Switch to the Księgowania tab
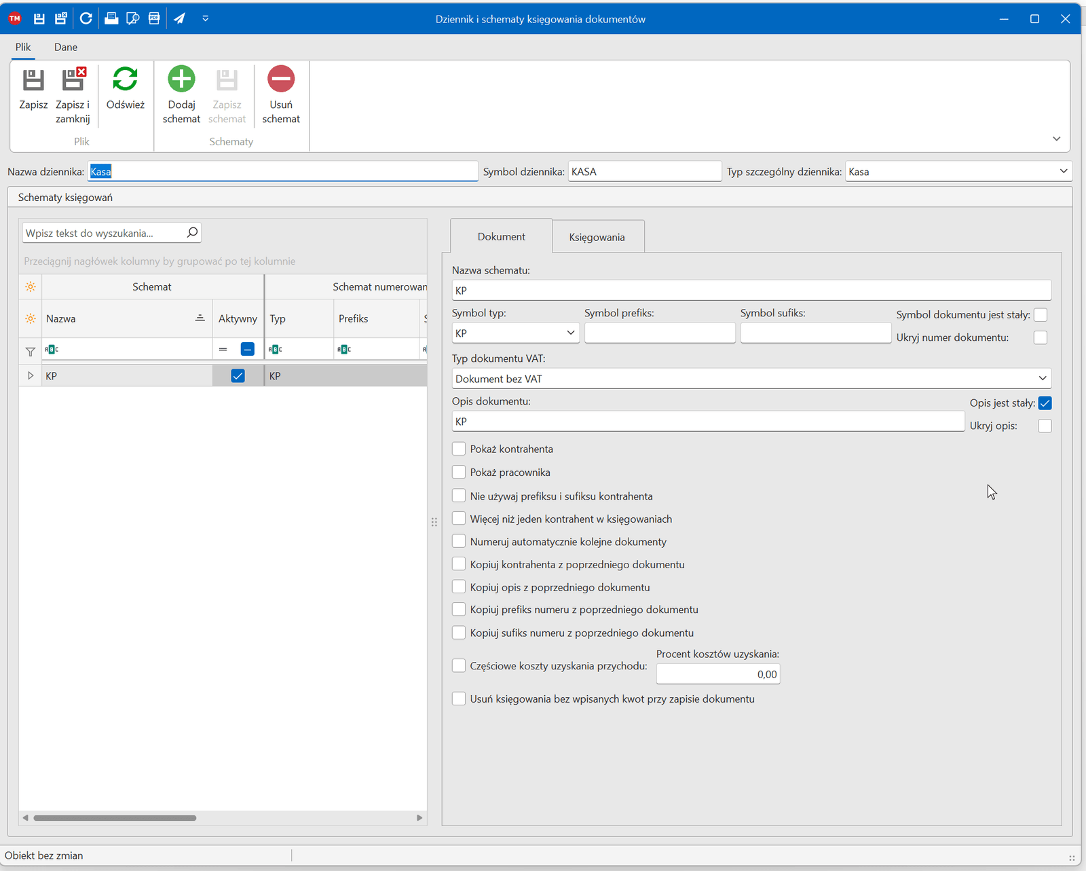 597,237
